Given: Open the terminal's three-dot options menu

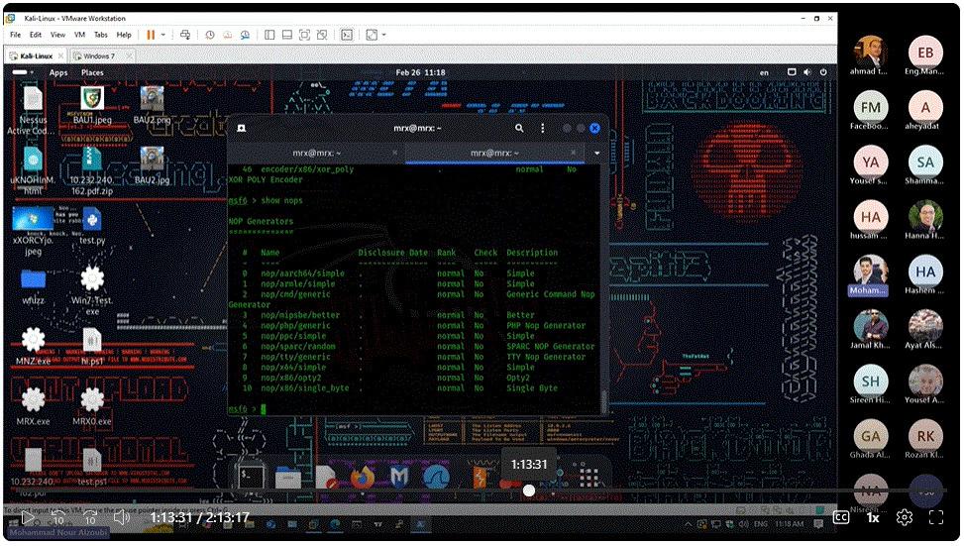Looking at the screenshot, I should (543, 128).
